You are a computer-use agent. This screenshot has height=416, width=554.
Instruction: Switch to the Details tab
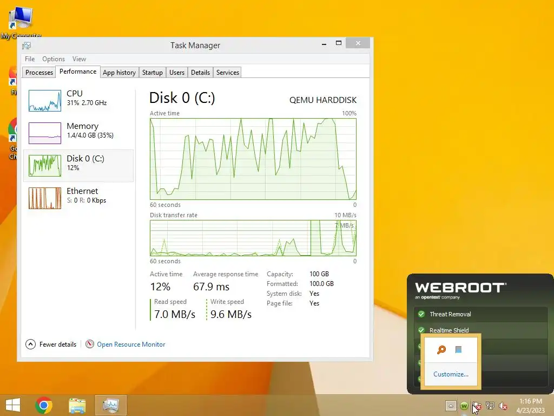pyautogui.click(x=200, y=73)
